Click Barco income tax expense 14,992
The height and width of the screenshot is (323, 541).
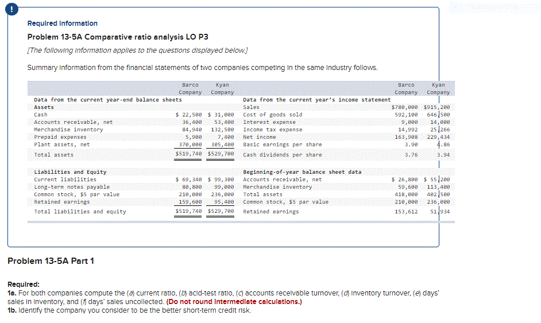click(408, 130)
